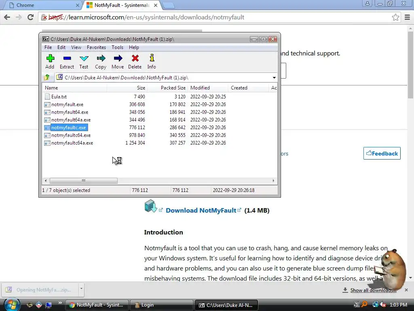Select notmyfaultc.exe file name
Image resolution: width=414 pixels, height=311 pixels.
69,128
